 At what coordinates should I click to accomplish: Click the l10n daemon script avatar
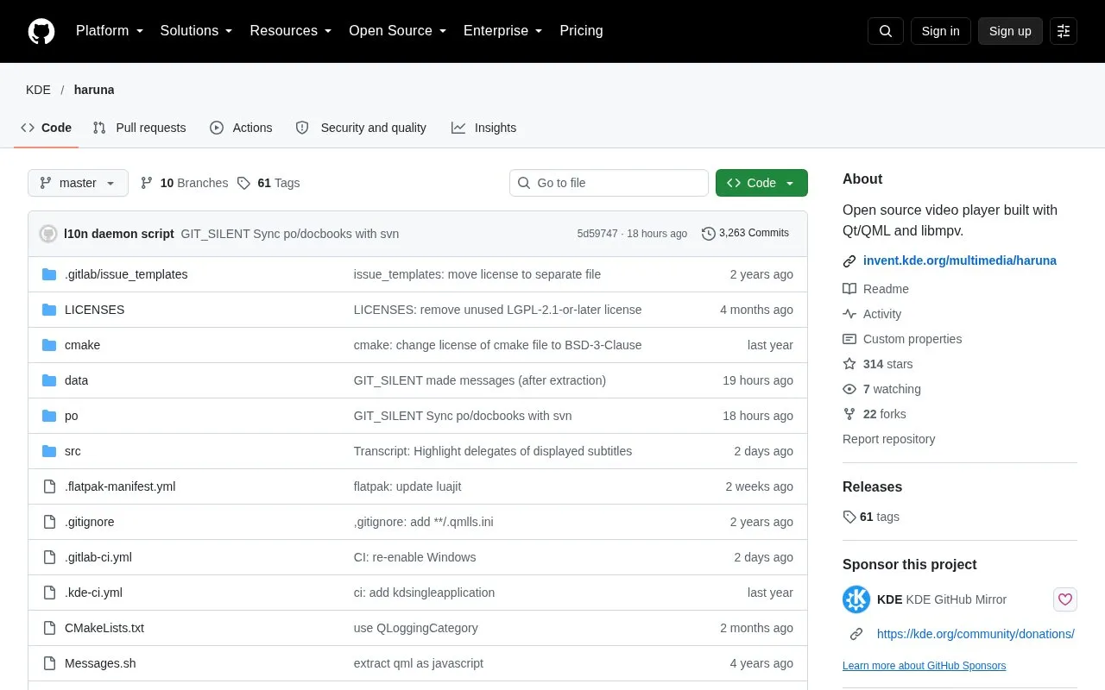tap(48, 234)
